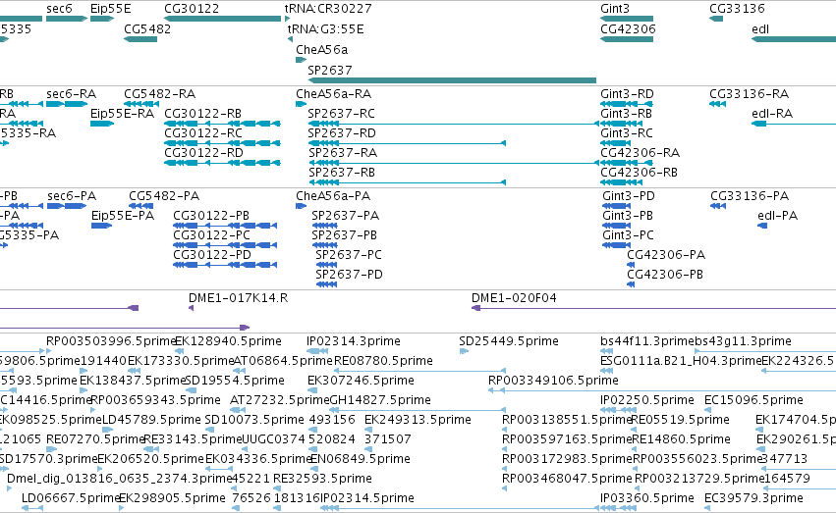Open the Gint3-PD protein feature
Screen dimensions: 836x513
tap(616, 206)
